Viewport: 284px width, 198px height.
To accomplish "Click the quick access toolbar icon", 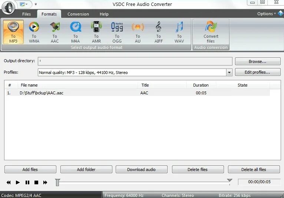I will (x=23, y=4).
